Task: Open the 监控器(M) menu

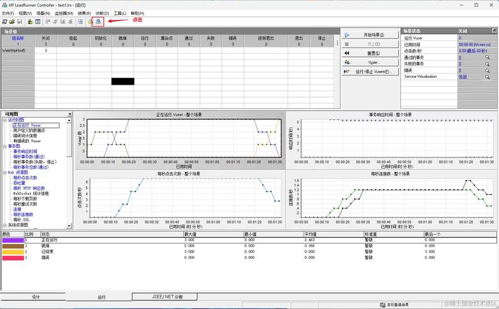Action: pyautogui.click(x=64, y=13)
